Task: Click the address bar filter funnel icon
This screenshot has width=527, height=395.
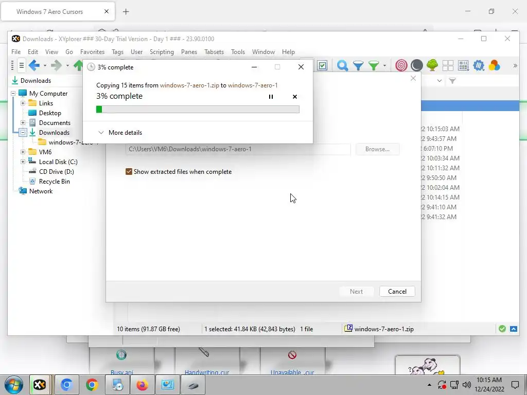Action: point(452,81)
